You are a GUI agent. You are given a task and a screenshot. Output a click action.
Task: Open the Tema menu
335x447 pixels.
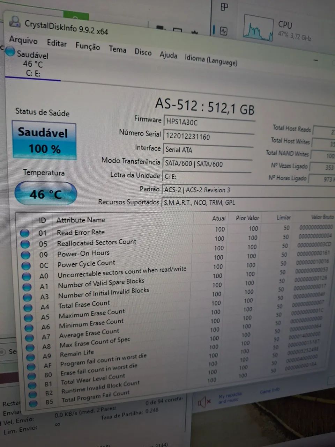click(117, 49)
